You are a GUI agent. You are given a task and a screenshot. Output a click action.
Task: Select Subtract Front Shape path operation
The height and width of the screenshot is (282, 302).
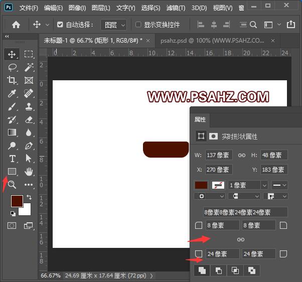(x=219, y=270)
